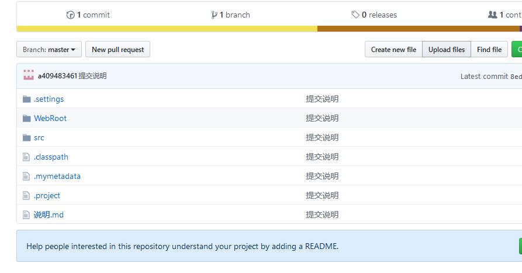Open the 说明.md file link
Screen dimensions: 522x273
click(49, 215)
